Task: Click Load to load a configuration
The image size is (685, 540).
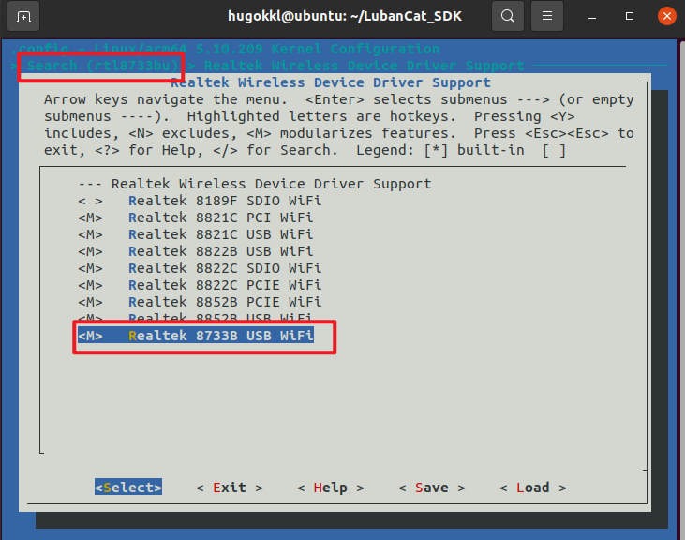Action: click(532, 487)
